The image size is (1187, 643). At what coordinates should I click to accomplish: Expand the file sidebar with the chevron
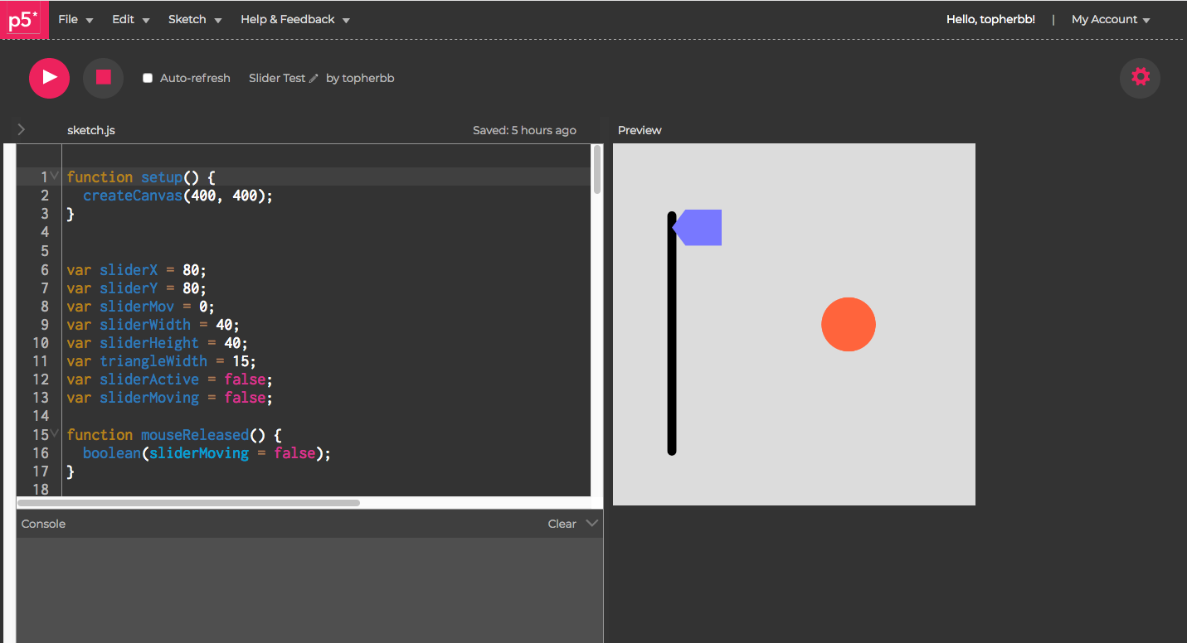[x=22, y=129]
